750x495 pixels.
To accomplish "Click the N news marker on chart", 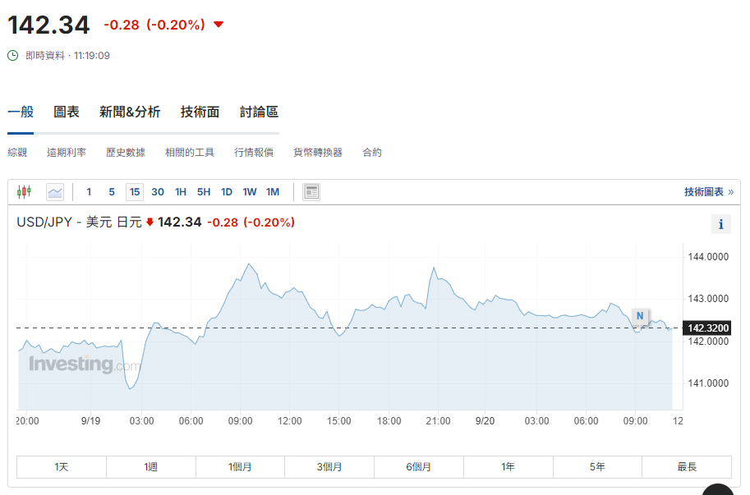I will point(640,316).
